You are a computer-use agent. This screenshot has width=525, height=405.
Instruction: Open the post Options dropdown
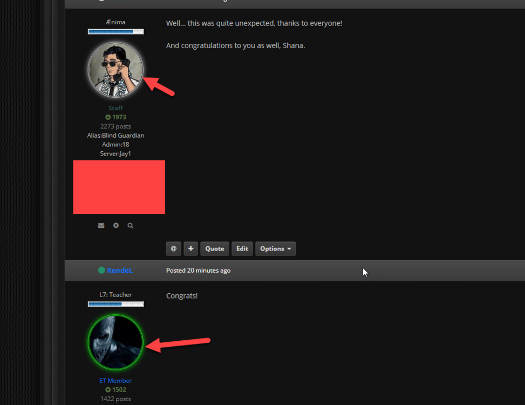(x=275, y=248)
